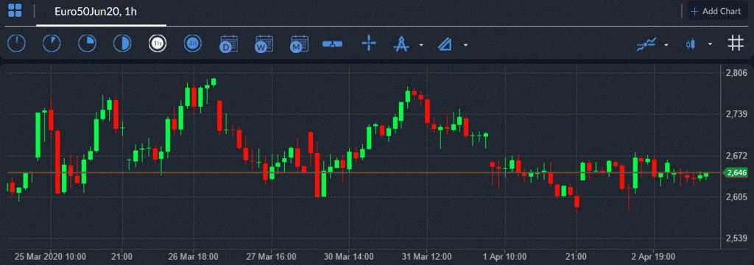Select the 5-minute timeframe clock icon
754x265 pixels.
tap(52, 43)
